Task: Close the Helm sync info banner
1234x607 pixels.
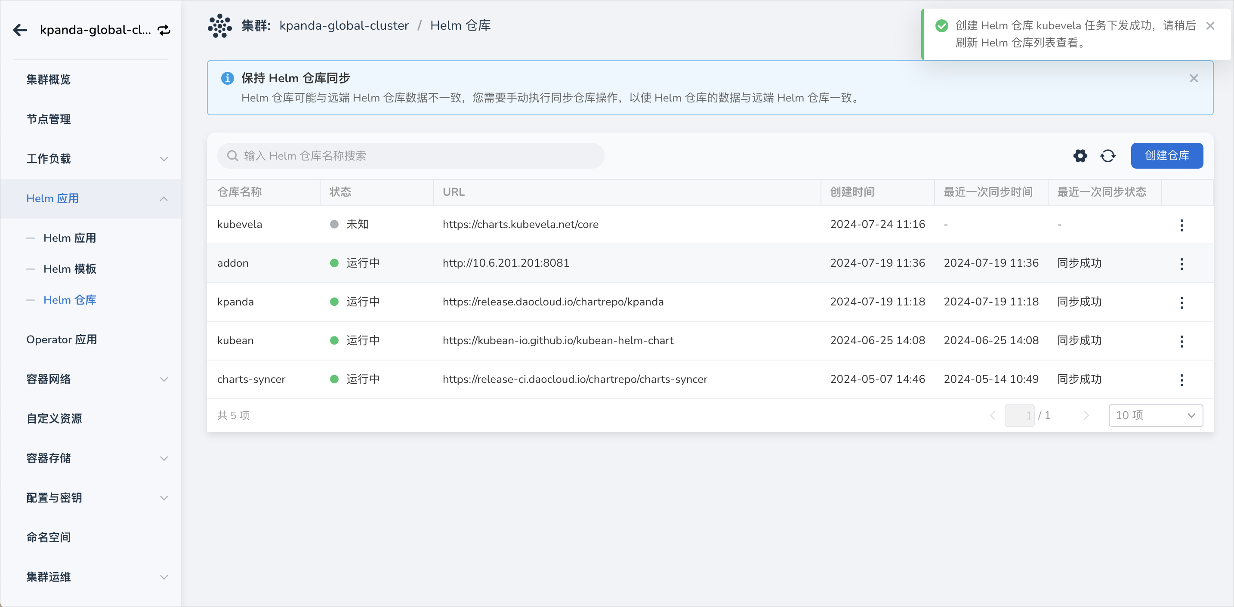Action: (1194, 78)
